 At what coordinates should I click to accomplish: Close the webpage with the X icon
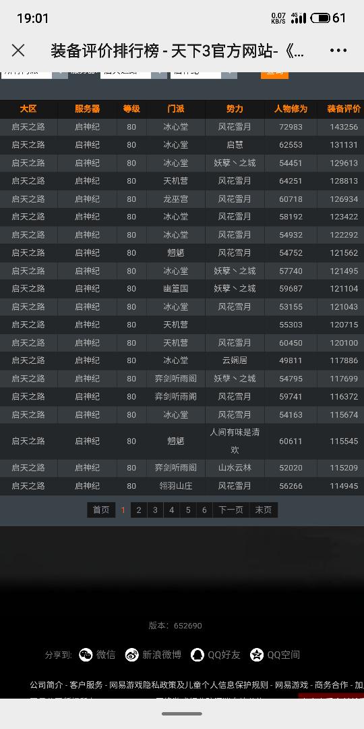pos(18,50)
